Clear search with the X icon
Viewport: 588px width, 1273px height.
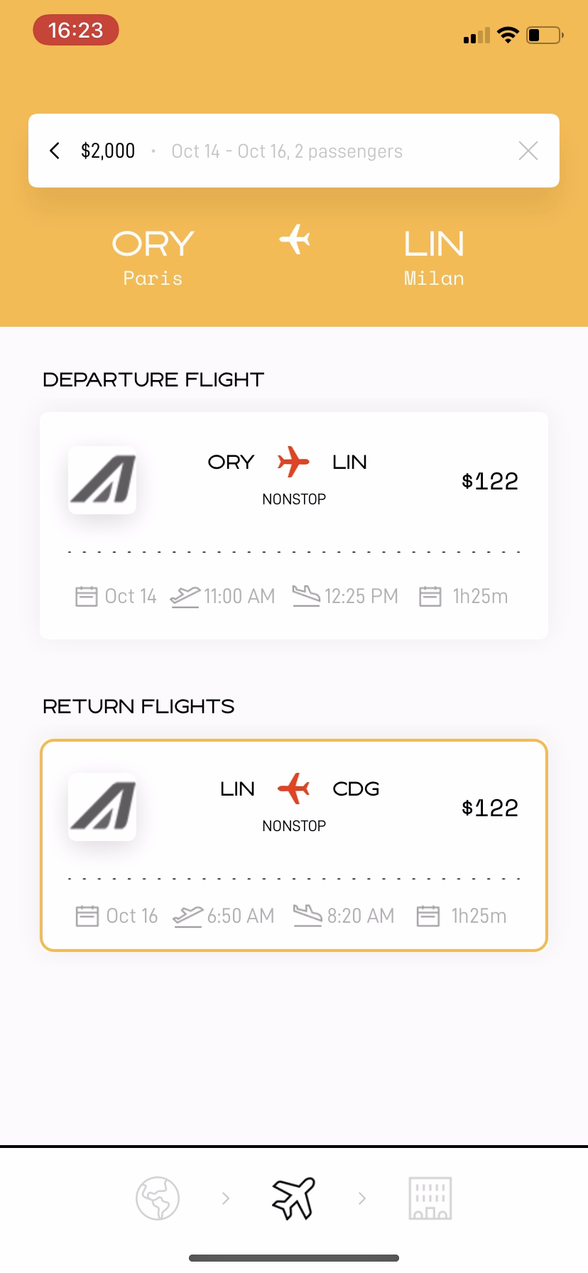(528, 151)
